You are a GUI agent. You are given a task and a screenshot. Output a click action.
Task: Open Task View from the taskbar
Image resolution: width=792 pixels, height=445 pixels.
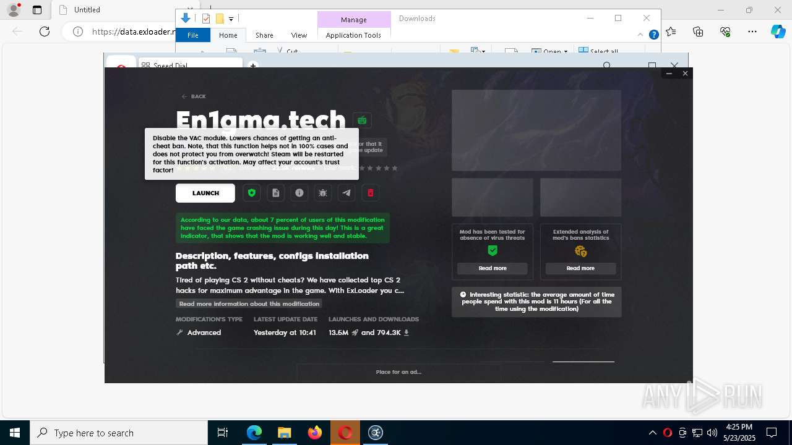click(x=223, y=433)
